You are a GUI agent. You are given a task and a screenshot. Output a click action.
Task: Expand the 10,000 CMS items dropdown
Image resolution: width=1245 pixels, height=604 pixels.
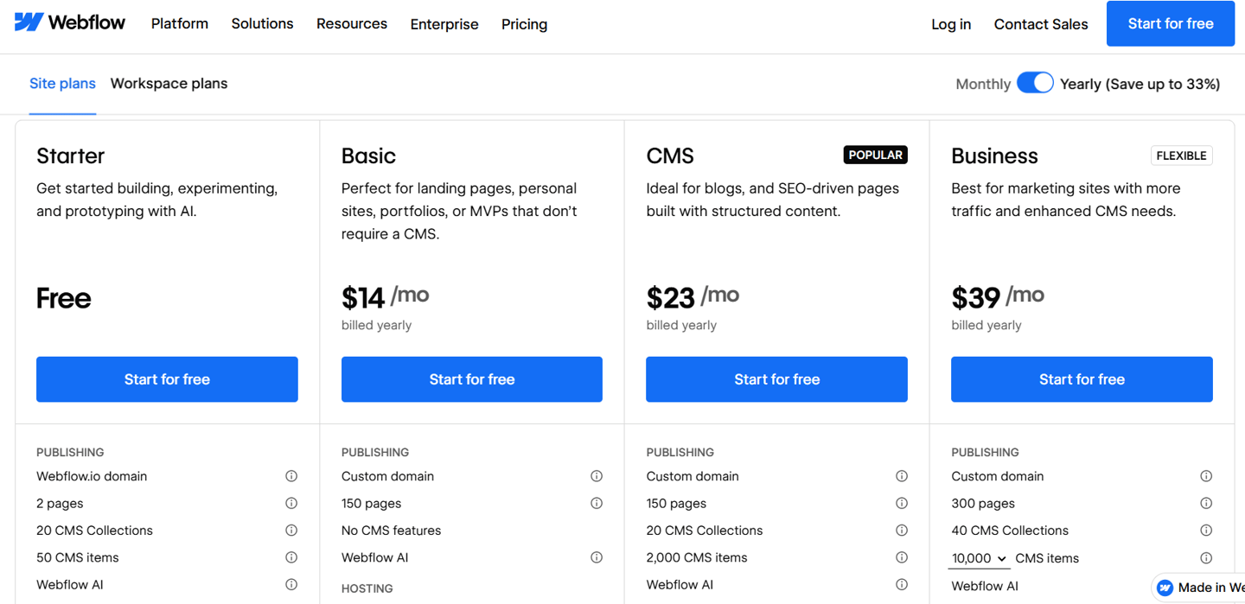pos(978,558)
